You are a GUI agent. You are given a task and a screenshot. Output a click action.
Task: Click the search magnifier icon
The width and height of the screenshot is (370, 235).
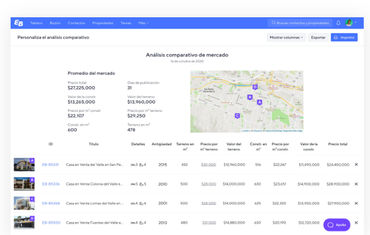tap(273, 23)
